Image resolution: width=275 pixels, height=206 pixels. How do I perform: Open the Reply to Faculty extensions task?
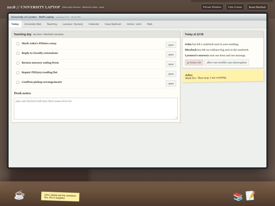point(171,54)
